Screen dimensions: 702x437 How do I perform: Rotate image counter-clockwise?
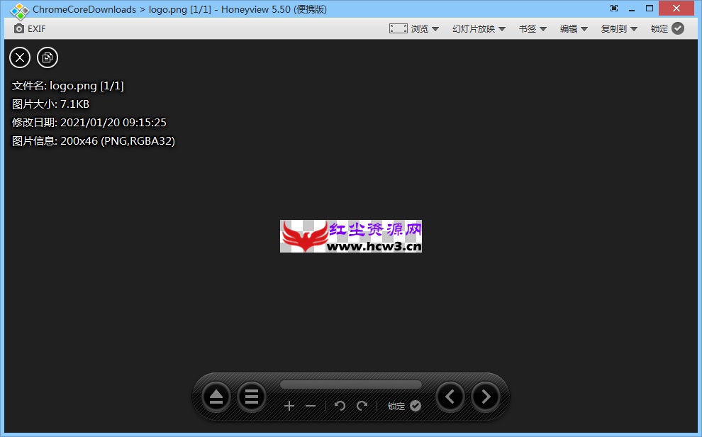(x=340, y=406)
